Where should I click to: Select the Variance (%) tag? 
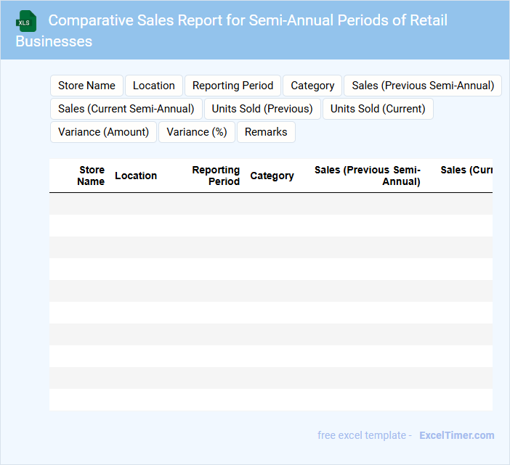coord(196,132)
